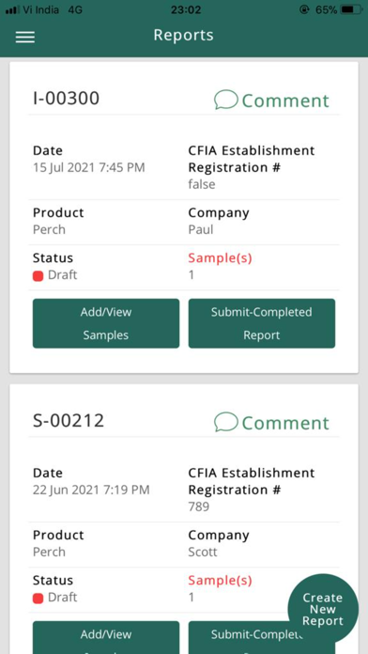Screen dimensions: 368x654
Task: Select the report title S-00212
Action: tap(69, 420)
